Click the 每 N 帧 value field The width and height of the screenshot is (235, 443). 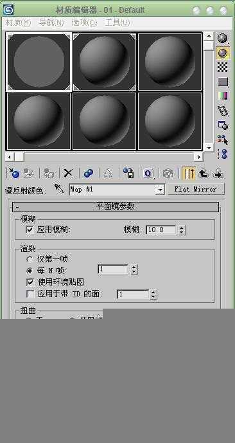[114, 269]
